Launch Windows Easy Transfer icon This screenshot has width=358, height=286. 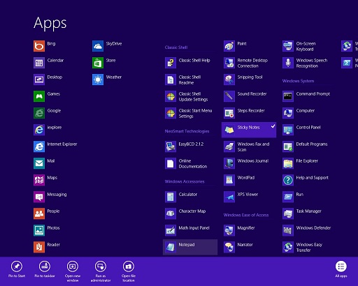click(288, 247)
